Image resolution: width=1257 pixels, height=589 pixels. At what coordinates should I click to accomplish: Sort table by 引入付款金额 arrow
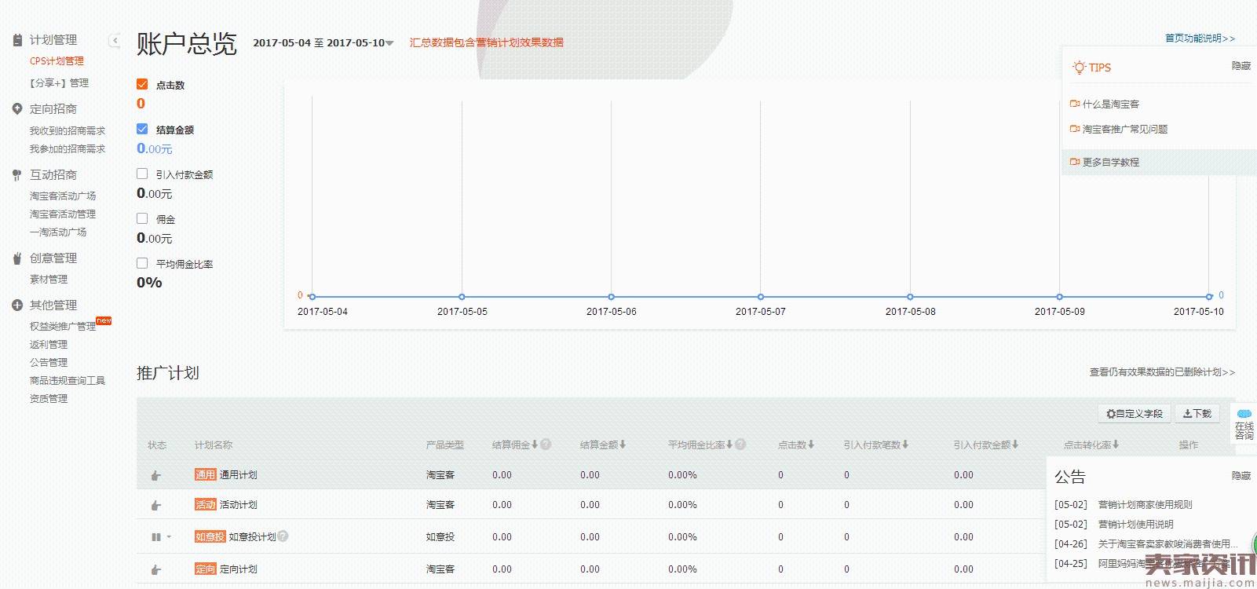click(1015, 444)
